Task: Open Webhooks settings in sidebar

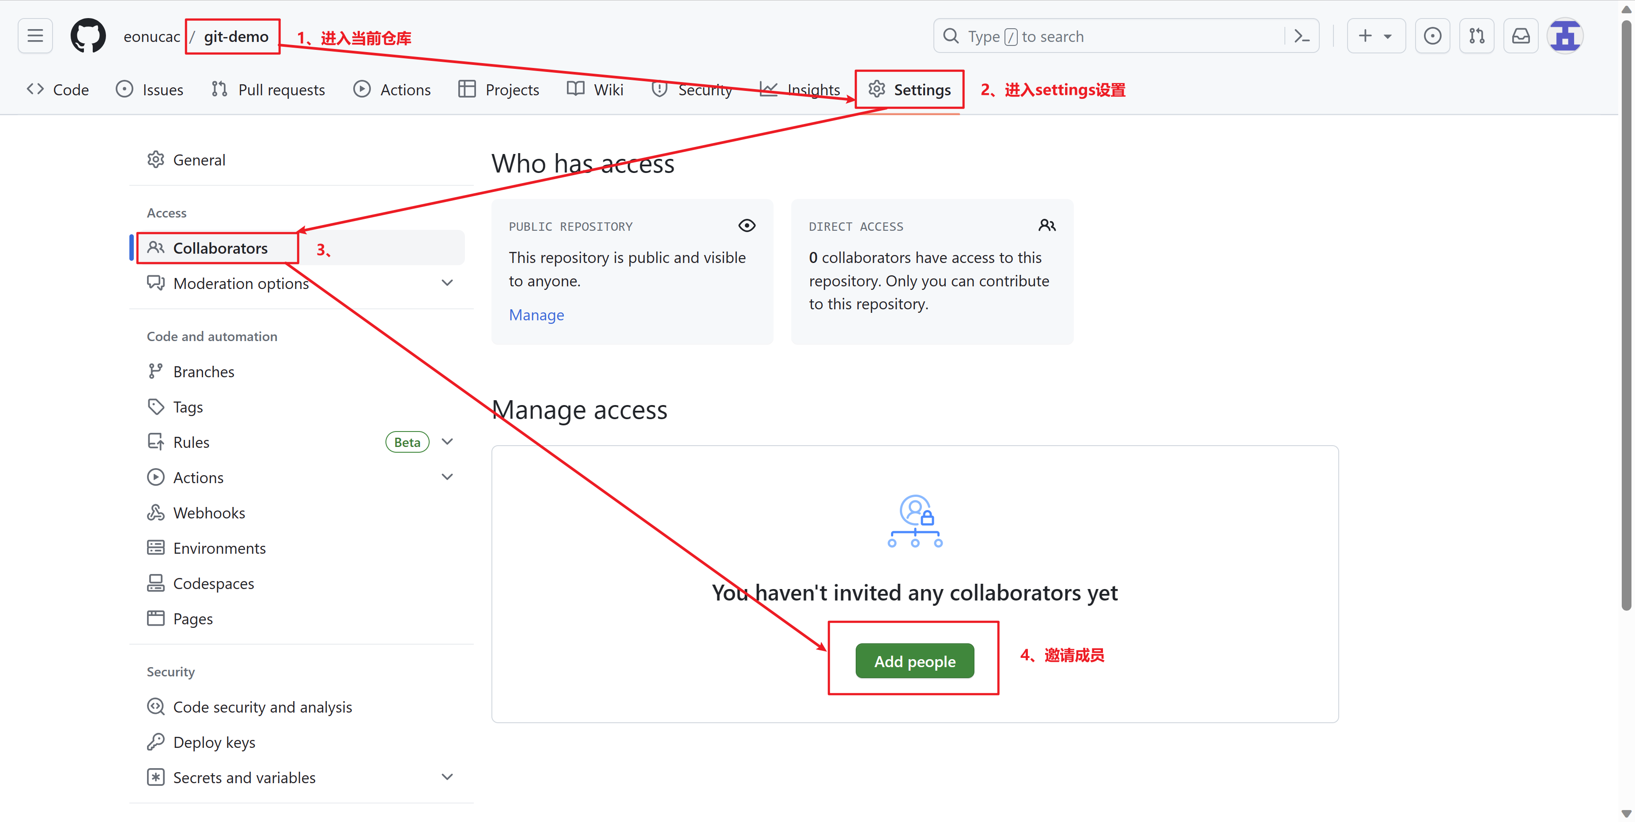Action: coord(209,513)
